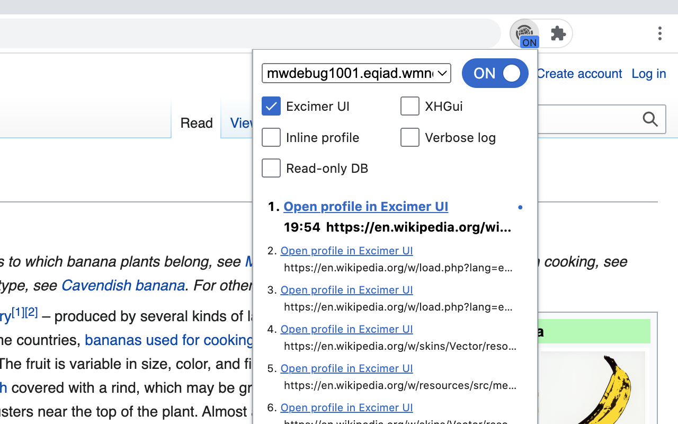Click the Wikipedia search magnifier icon
Viewport: 678px width, 424px height.
[650, 119]
